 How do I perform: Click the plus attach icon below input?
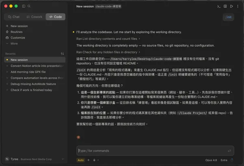pyautogui.click(x=88, y=160)
